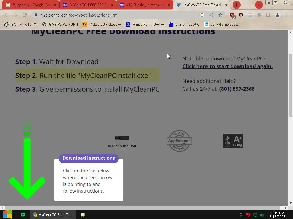
Task: Select the Chrome MyCleanPC taskbar button
Action: (x=53, y=215)
